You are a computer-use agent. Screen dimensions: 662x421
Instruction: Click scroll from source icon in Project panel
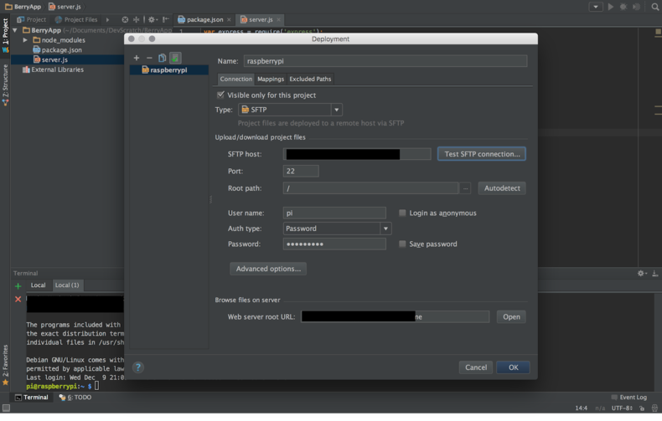[125, 19]
